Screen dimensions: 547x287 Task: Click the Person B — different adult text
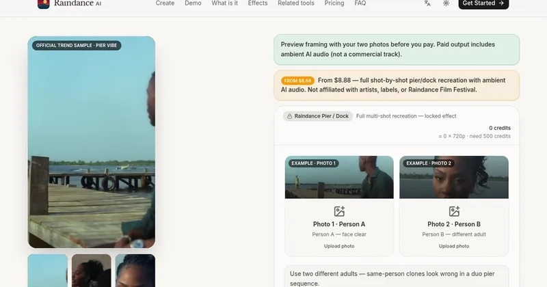tap(454, 234)
